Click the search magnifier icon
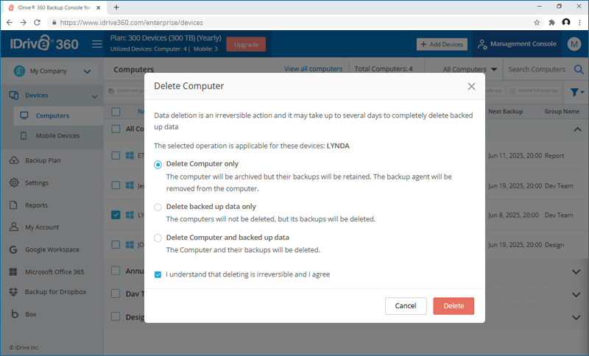This screenshot has width=589, height=356. pyautogui.click(x=579, y=69)
